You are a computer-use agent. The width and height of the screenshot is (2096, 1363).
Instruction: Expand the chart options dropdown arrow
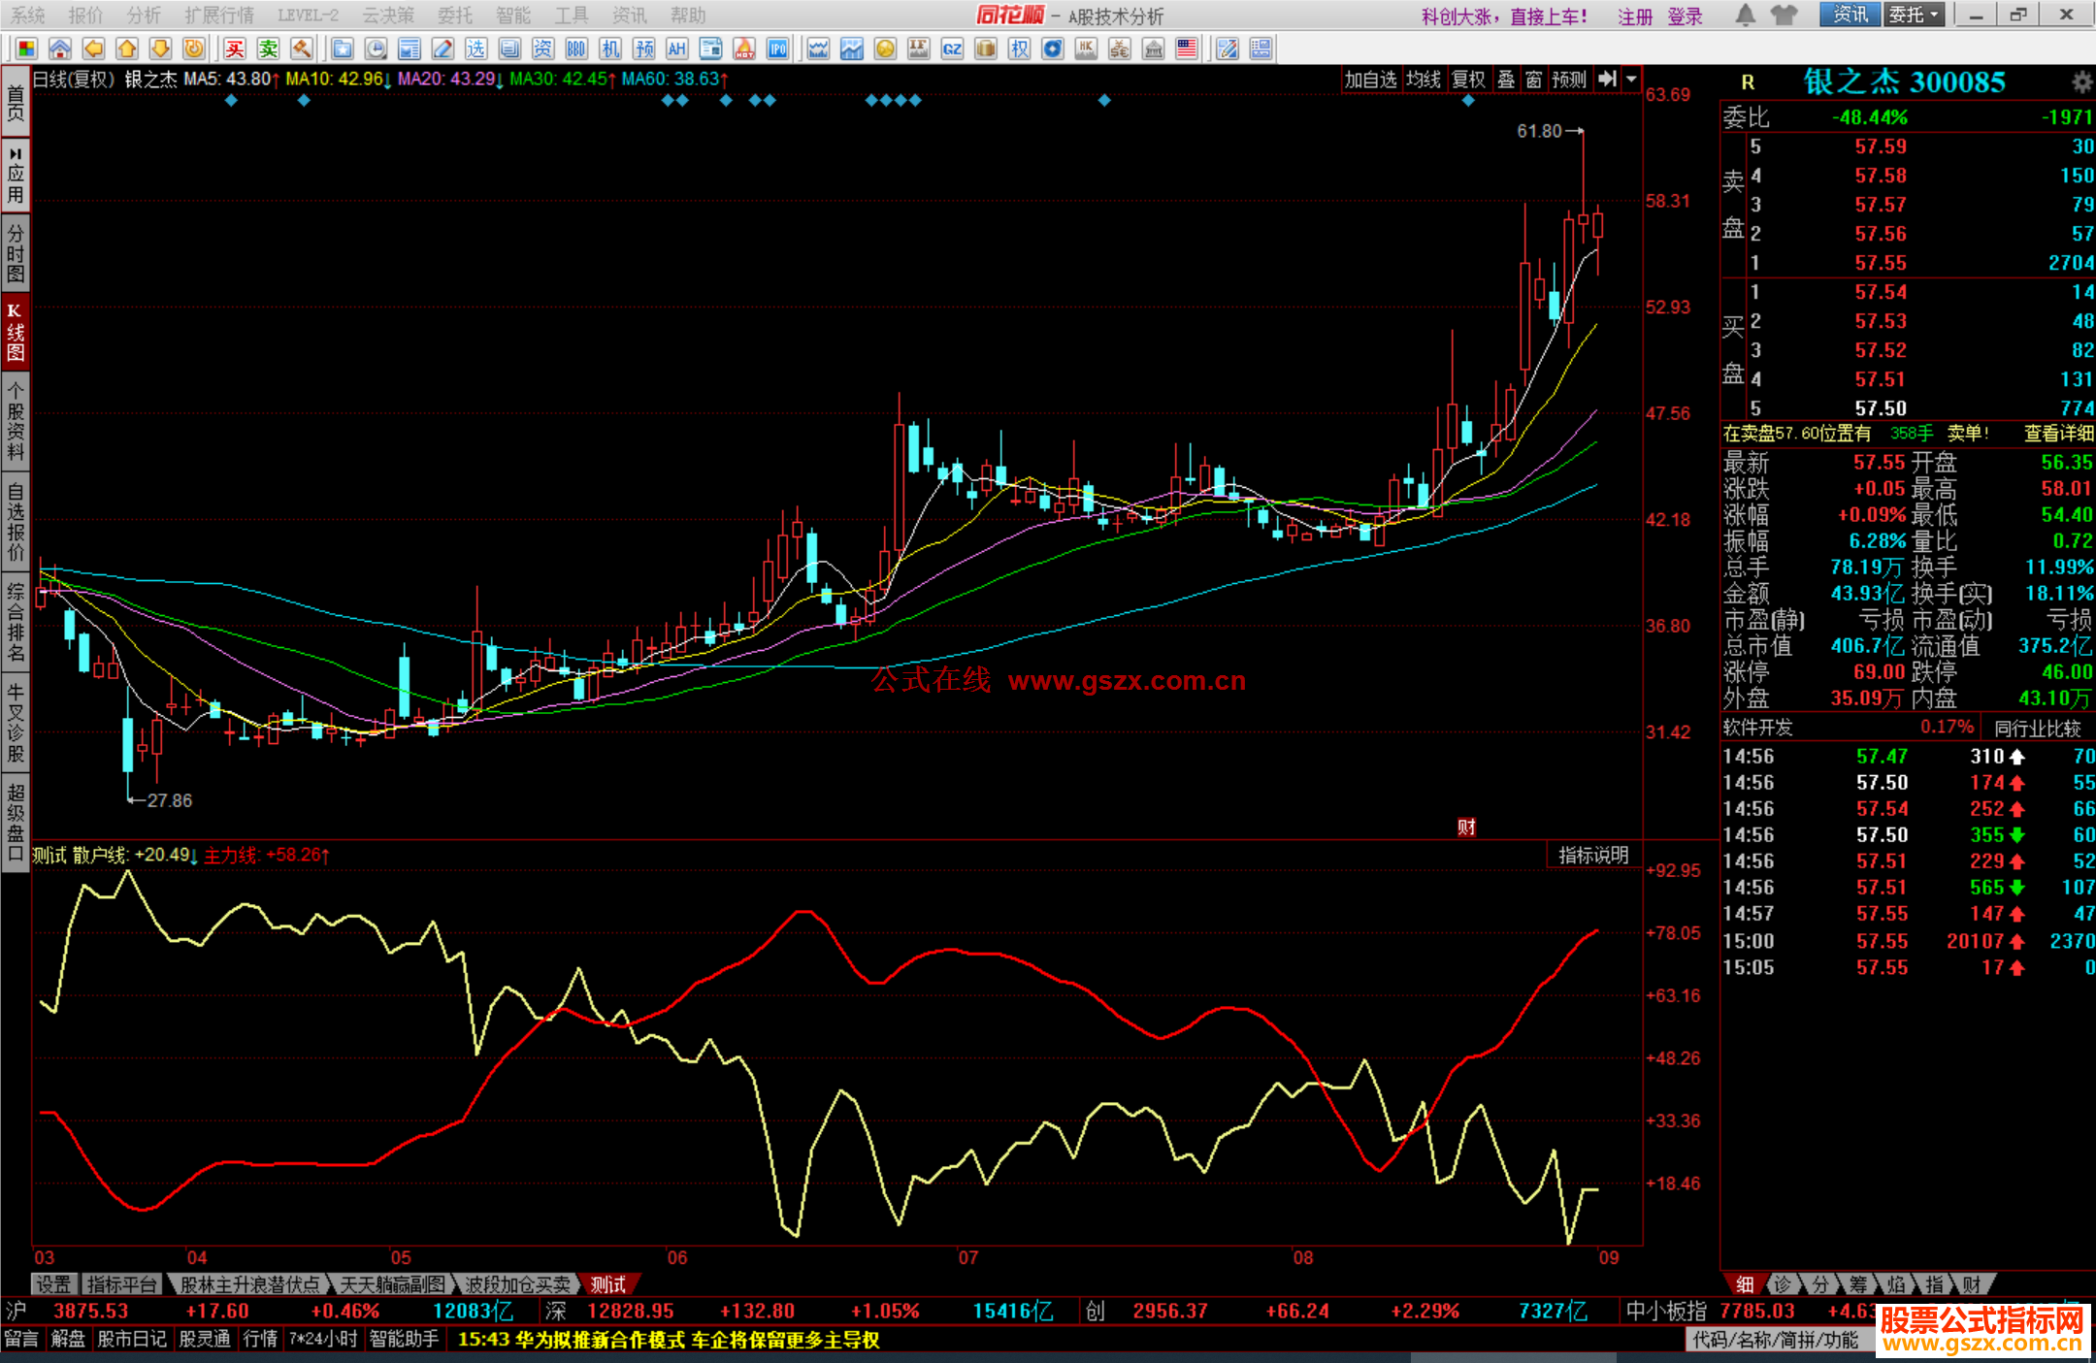(x=1631, y=80)
